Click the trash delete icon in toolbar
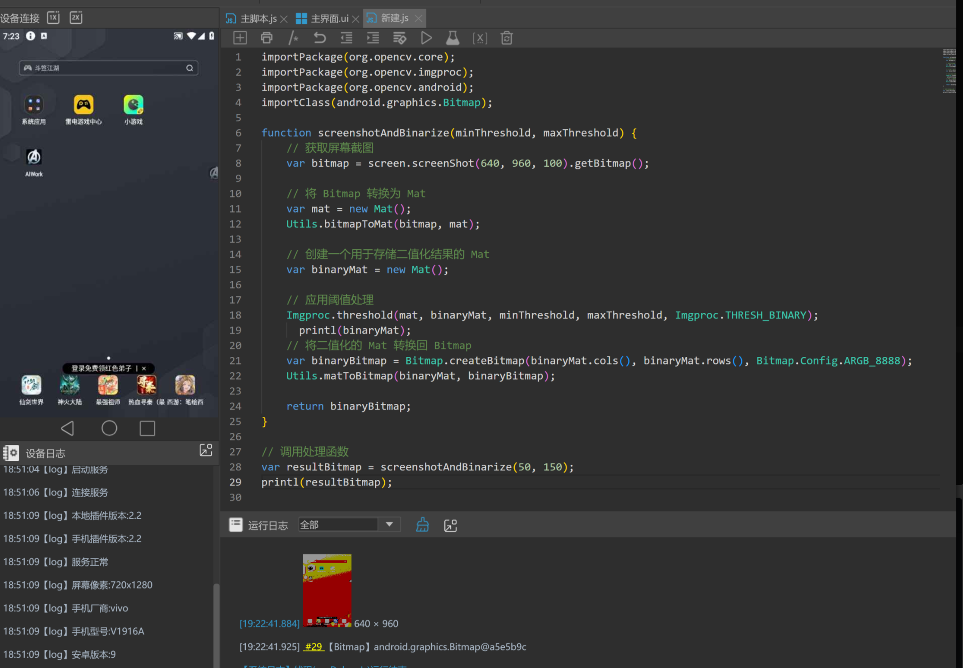 (507, 38)
